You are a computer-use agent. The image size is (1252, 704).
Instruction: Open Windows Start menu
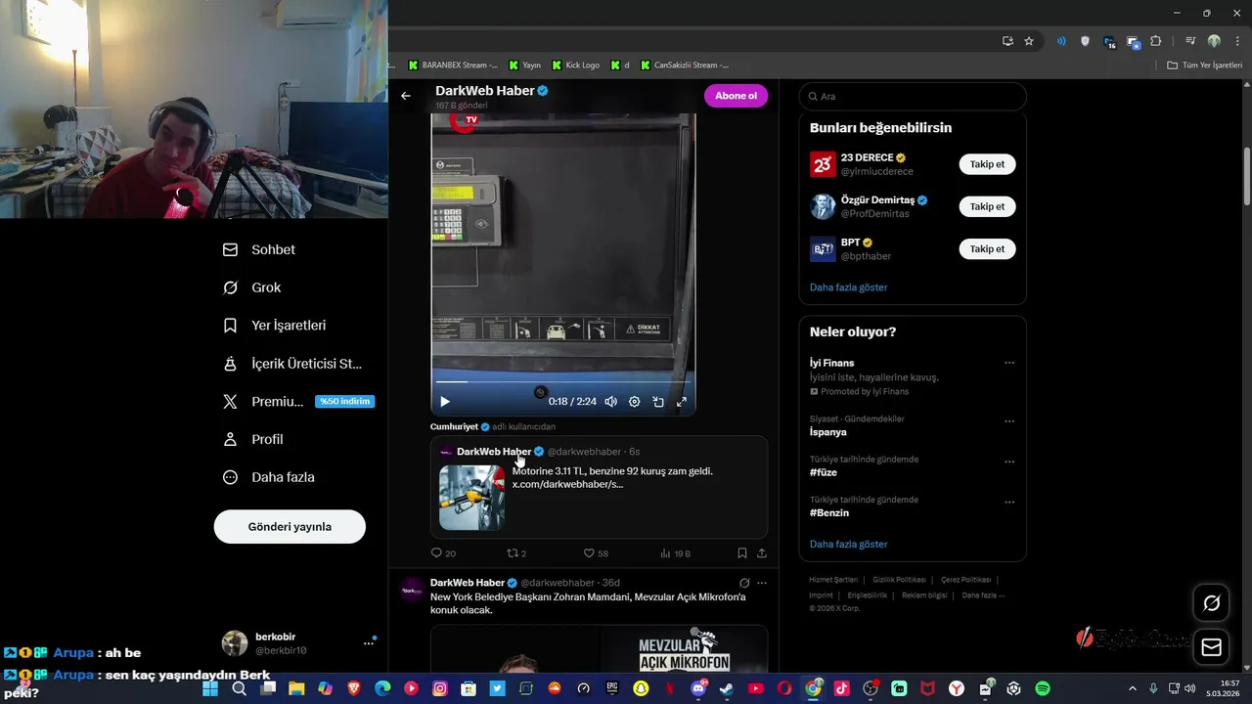(210, 688)
